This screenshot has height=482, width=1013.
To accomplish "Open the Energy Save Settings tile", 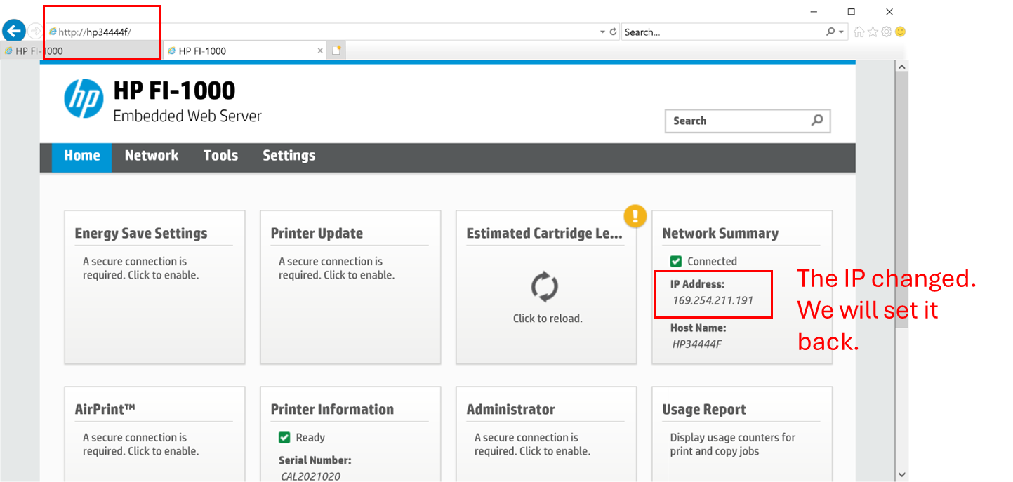I will click(154, 287).
